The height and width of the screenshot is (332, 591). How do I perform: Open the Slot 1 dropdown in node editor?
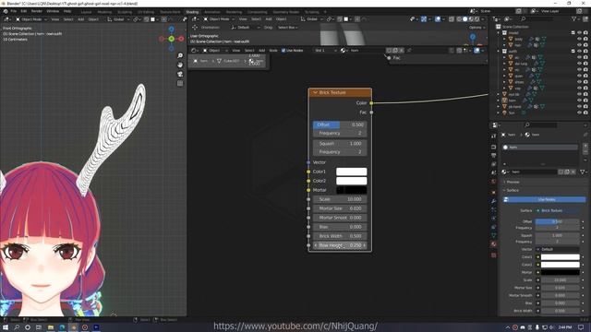tap(325, 50)
